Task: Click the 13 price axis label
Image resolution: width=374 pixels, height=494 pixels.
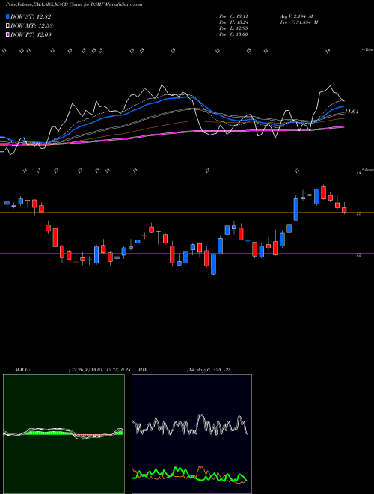Action: (358, 213)
